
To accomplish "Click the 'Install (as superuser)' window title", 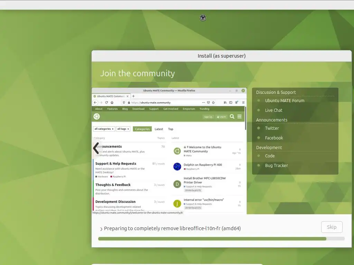I will 222,56.
